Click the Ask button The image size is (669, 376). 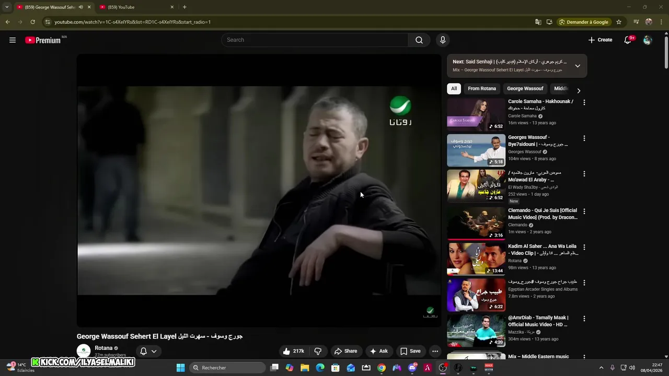(x=379, y=351)
